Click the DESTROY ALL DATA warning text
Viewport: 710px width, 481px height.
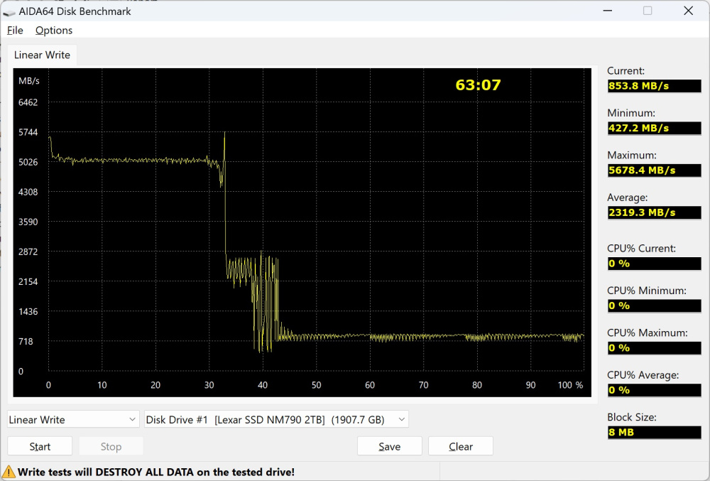coord(156,472)
